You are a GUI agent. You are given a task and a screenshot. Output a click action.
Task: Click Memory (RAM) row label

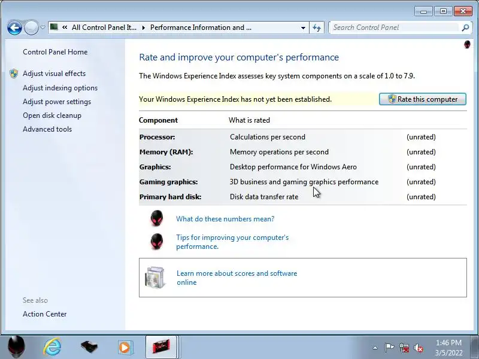(166, 152)
